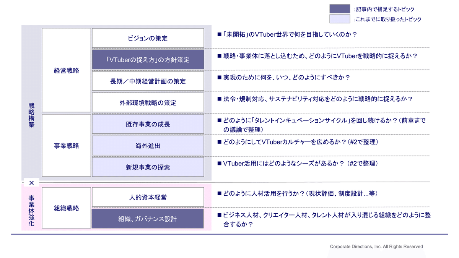
Task: Click the vertical '戦略構築' label
Action: [x=31, y=115]
